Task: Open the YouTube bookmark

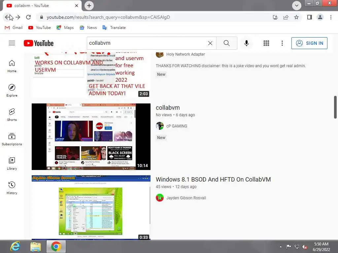Action: pyautogui.click(x=40, y=28)
